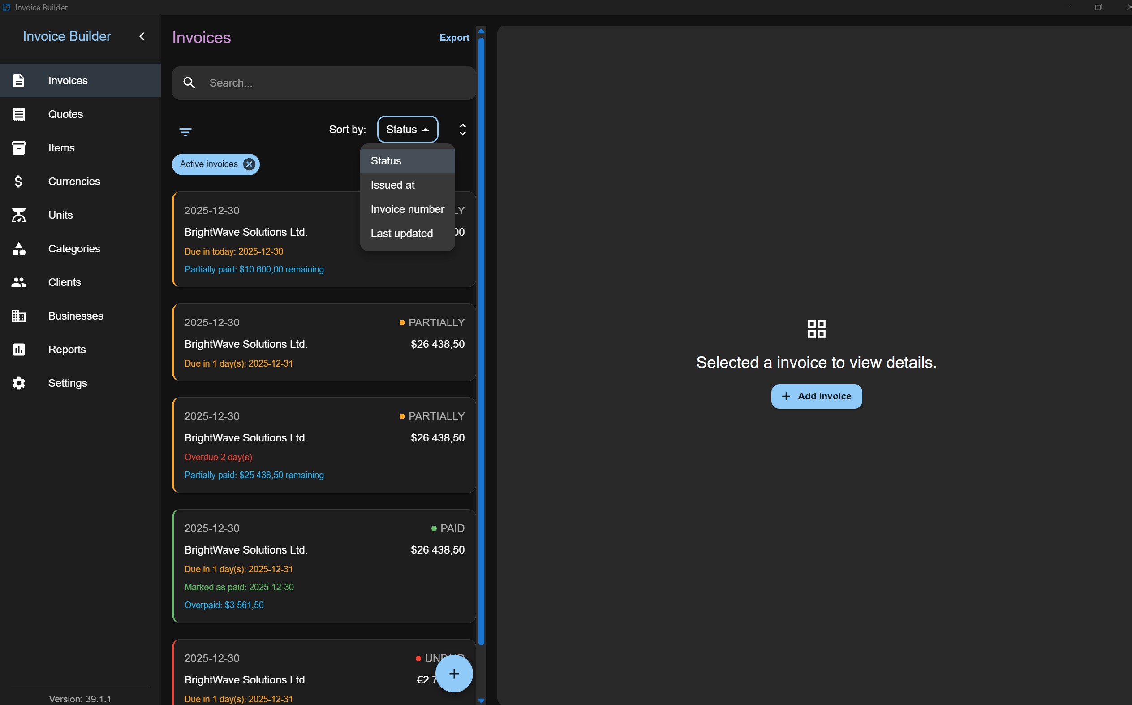
Task: Open the invoice Overdue 2 day(s)
Action: coord(324,445)
